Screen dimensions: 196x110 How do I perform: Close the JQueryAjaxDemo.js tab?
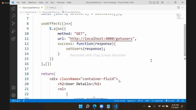tap(42, 7)
